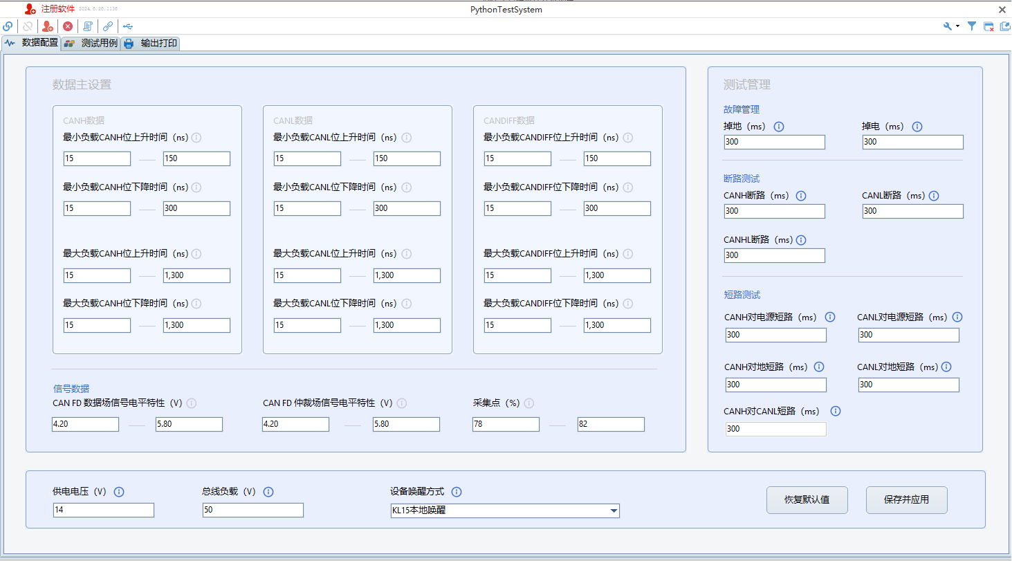Click info icon beside 掉地 (ms)

click(x=779, y=127)
